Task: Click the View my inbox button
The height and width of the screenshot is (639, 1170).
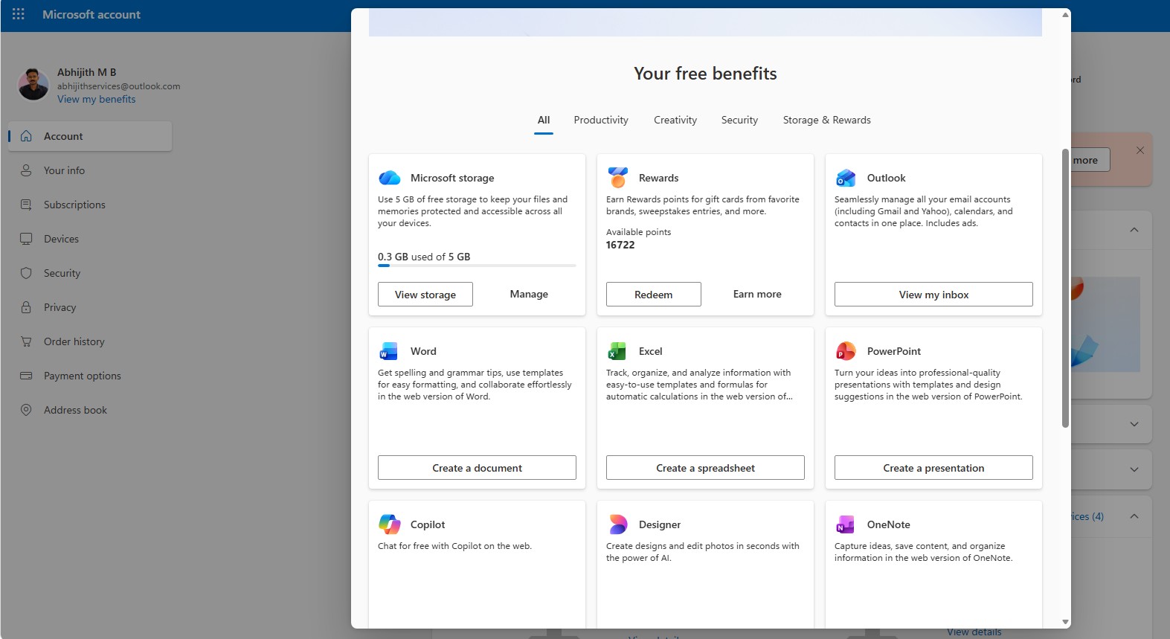Action: tap(933, 294)
